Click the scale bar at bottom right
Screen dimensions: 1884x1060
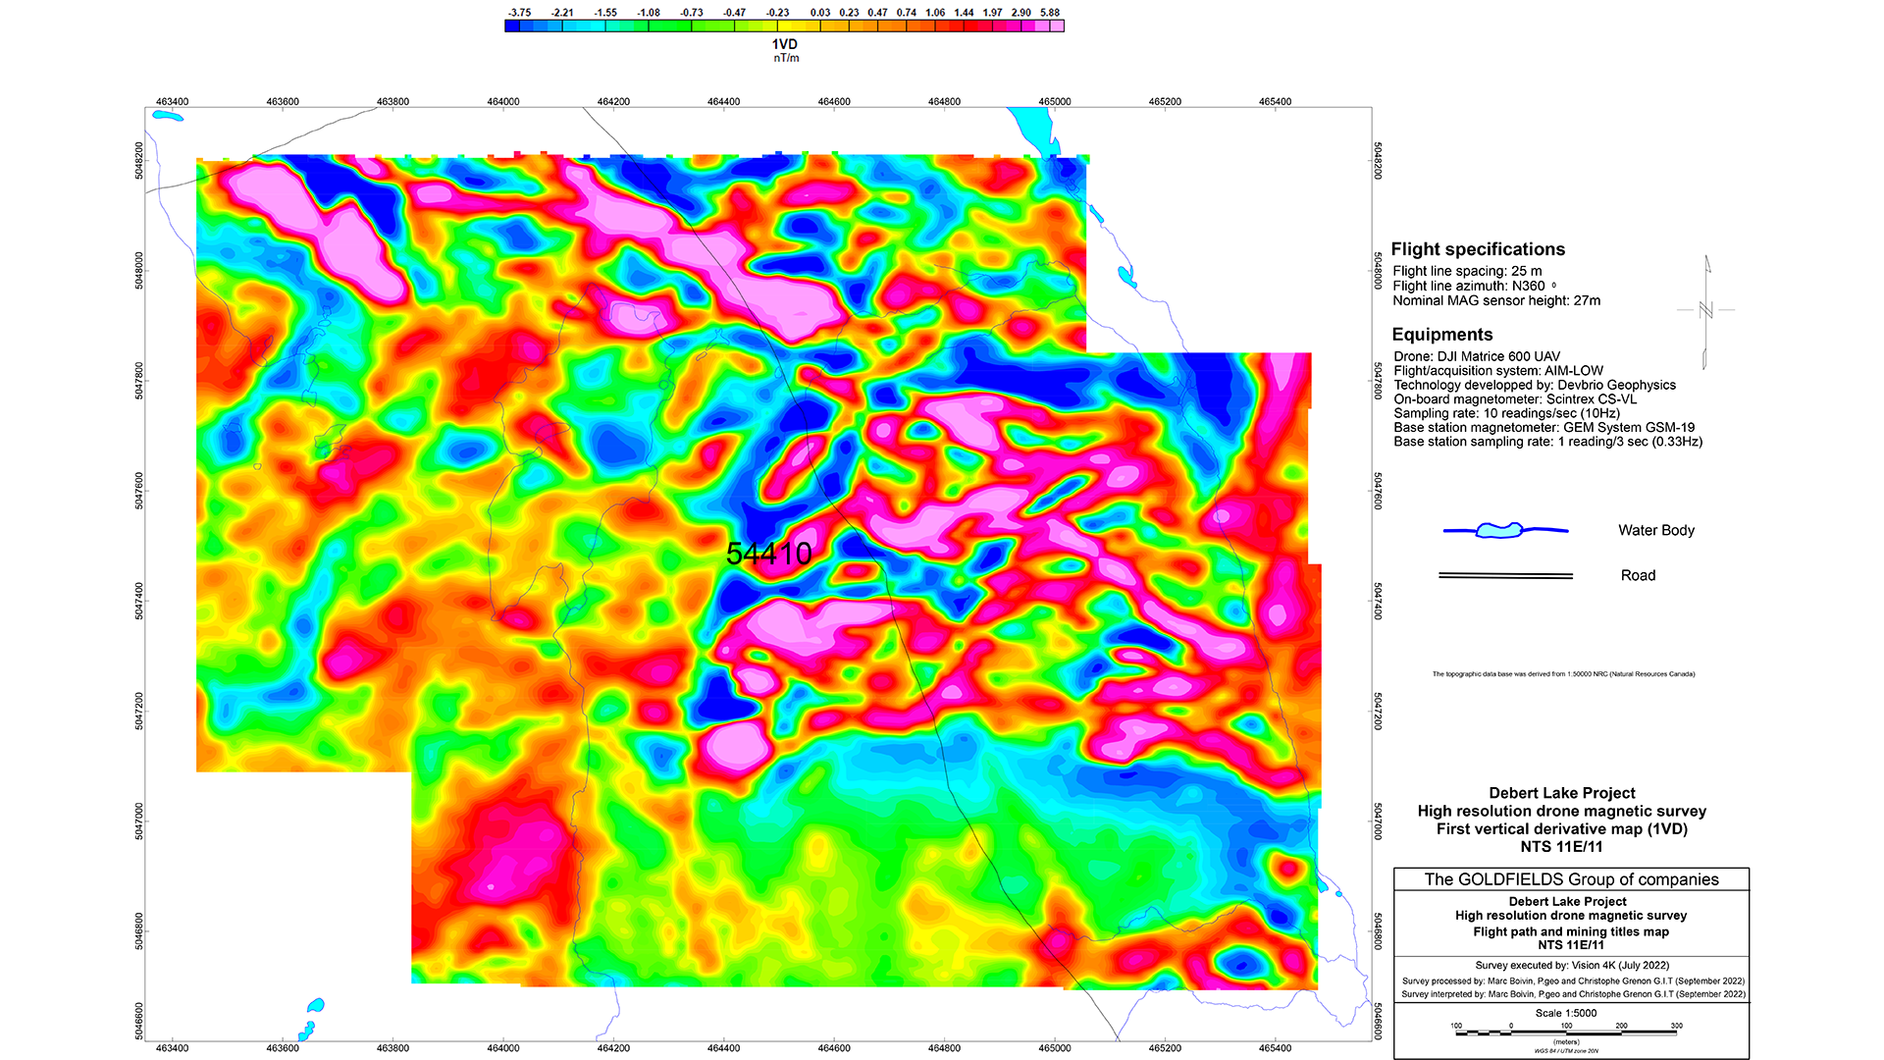point(1566,1033)
